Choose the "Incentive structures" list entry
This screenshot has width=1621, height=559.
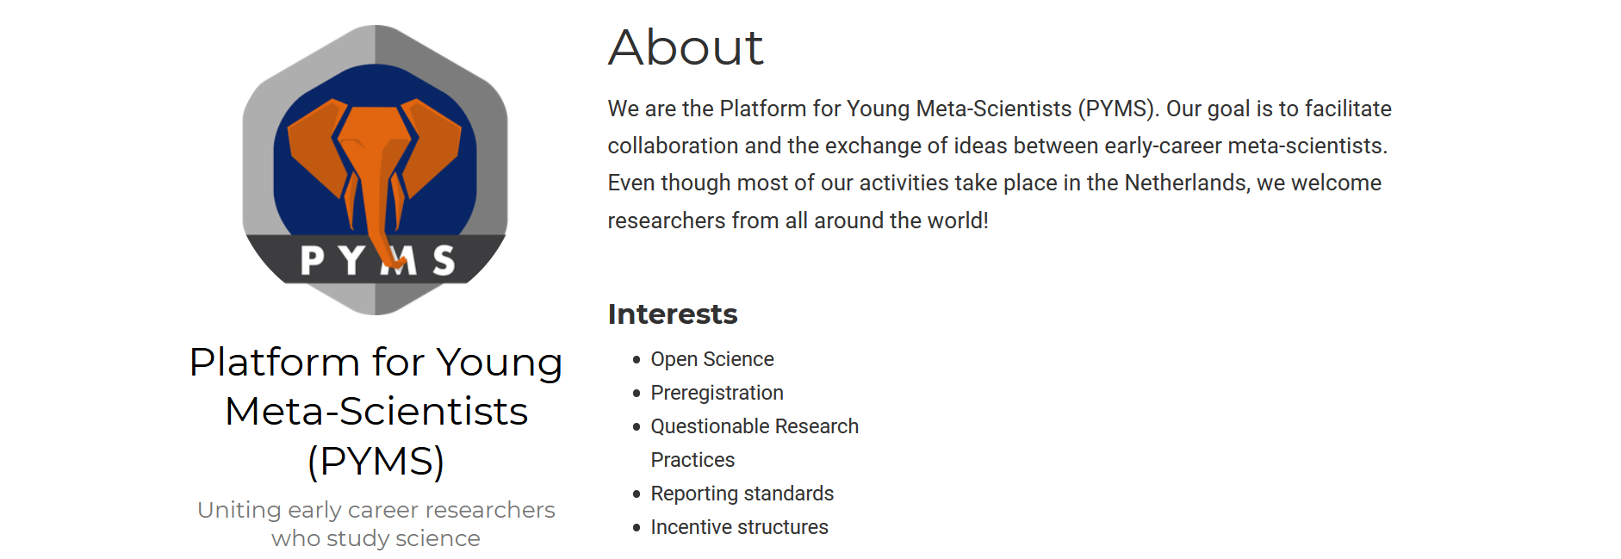[739, 527]
